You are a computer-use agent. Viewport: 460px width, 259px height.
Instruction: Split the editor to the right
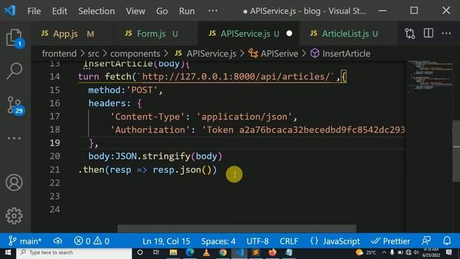(x=428, y=33)
